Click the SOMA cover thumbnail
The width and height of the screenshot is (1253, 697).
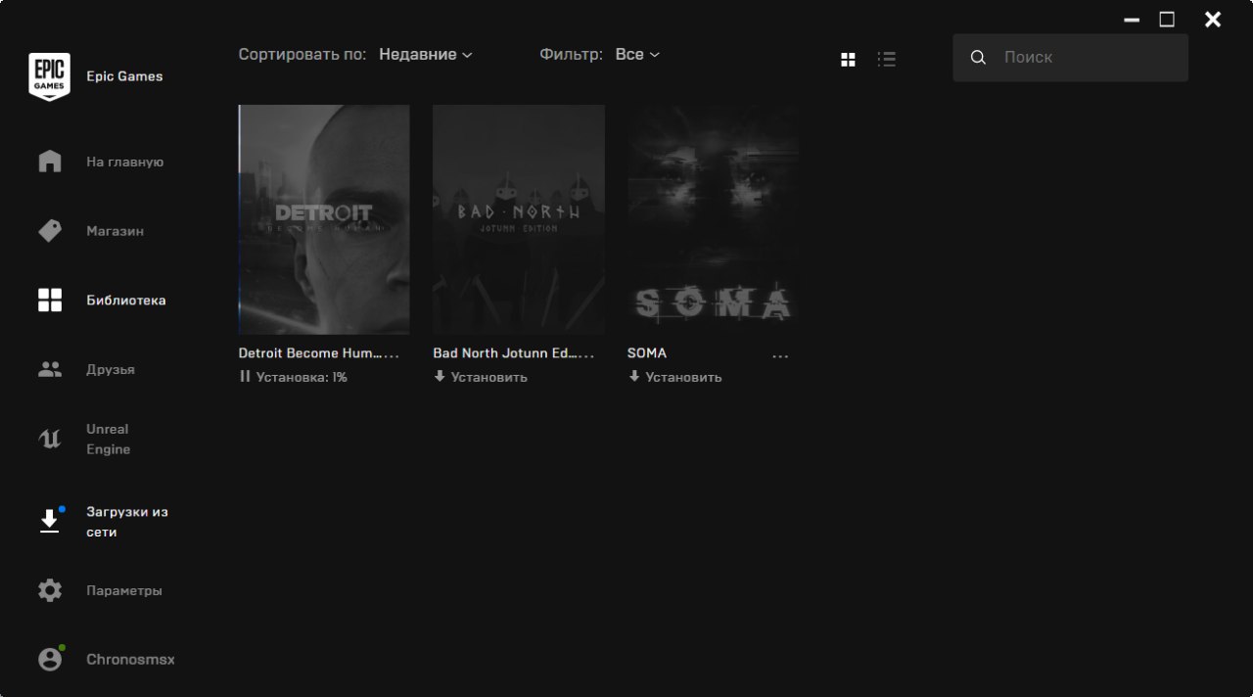click(x=714, y=220)
